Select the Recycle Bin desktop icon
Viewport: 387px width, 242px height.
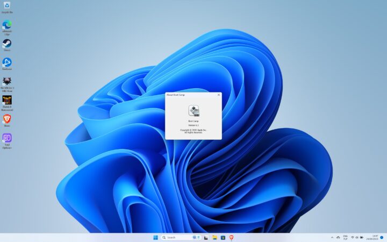pyautogui.click(x=7, y=8)
